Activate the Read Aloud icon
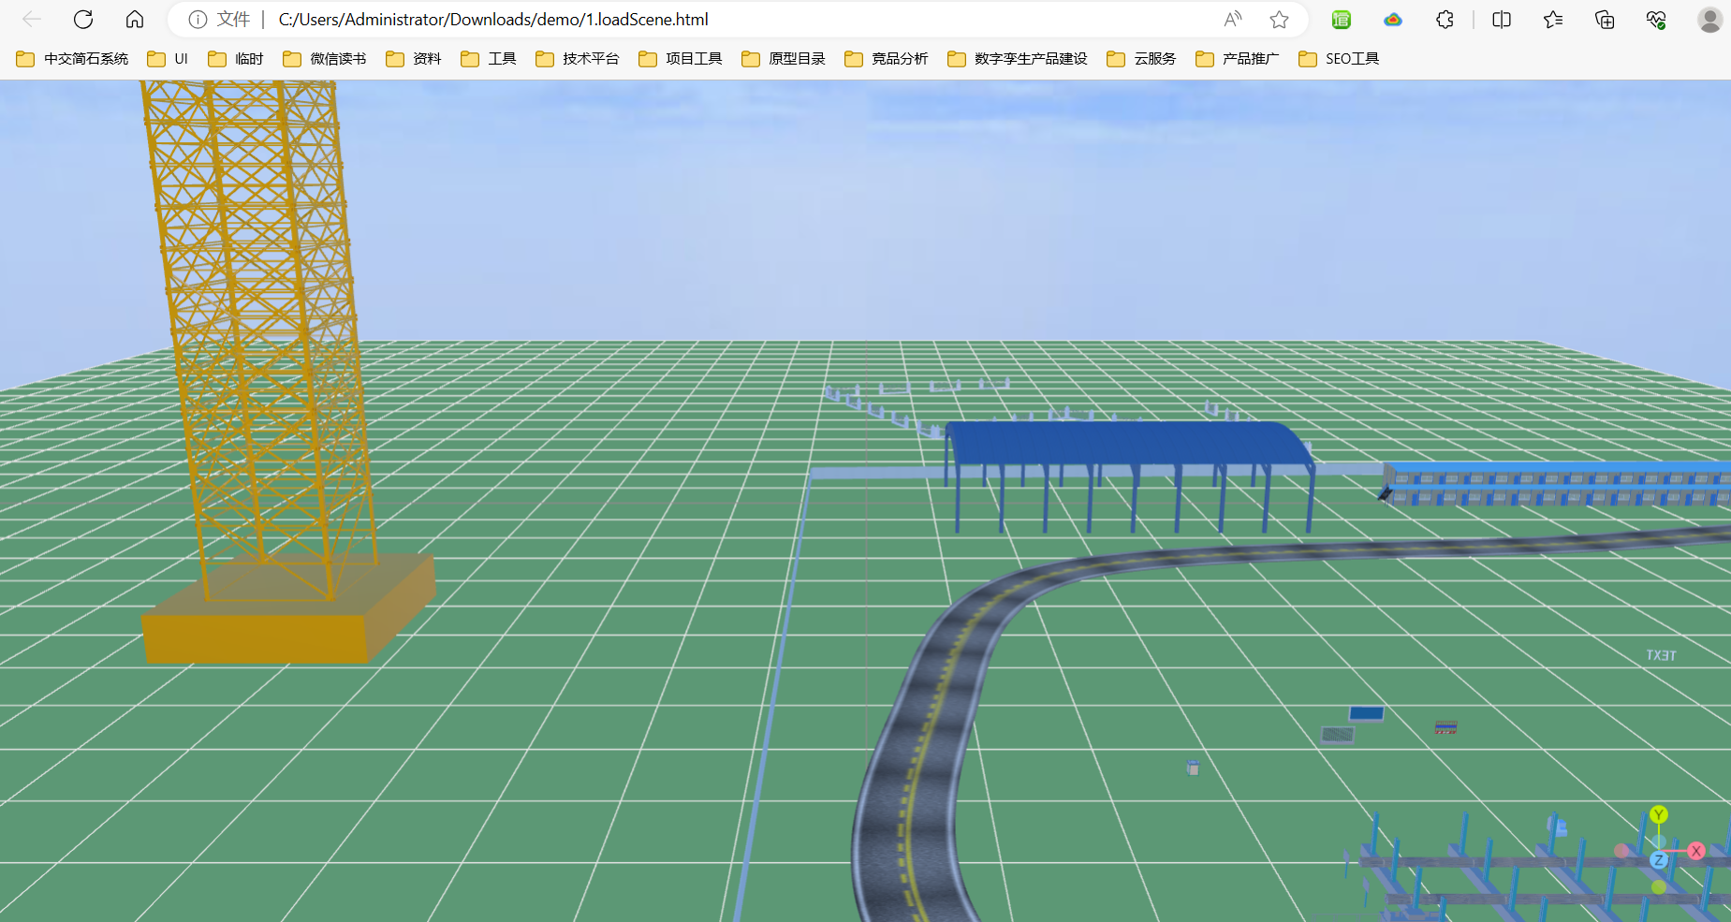Screen dimensions: 1731x922 (1233, 20)
